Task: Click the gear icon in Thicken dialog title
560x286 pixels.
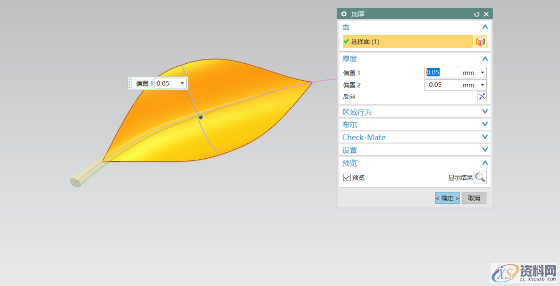Action: click(344, 14)
